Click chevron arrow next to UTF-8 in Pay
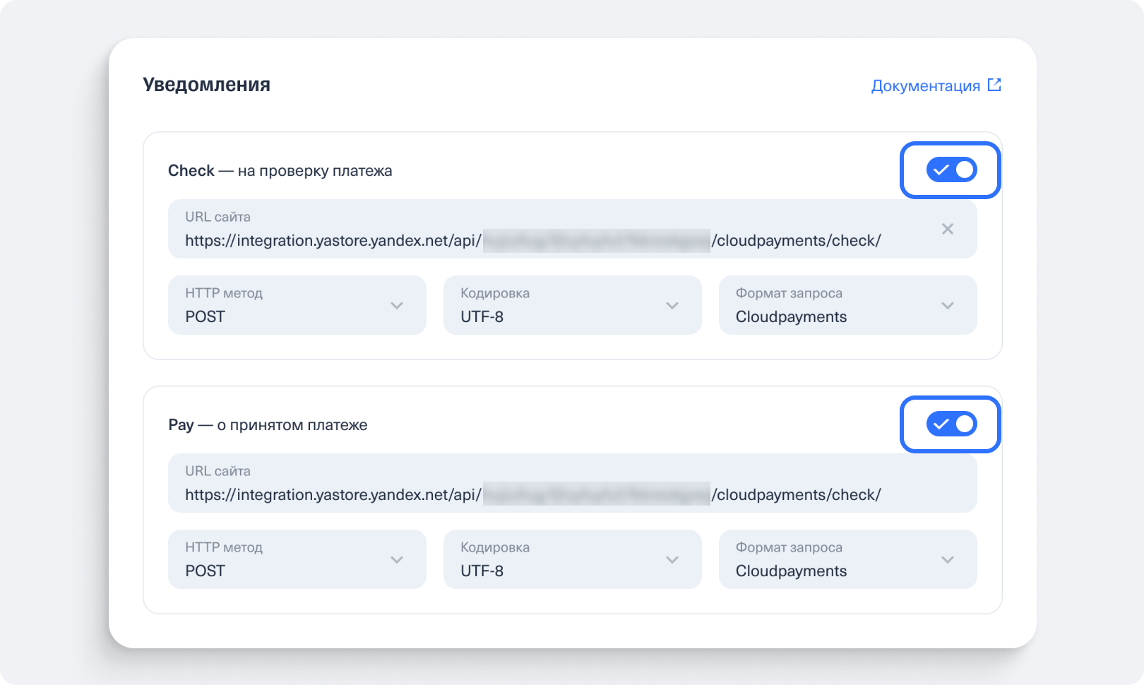 point(672,560)
